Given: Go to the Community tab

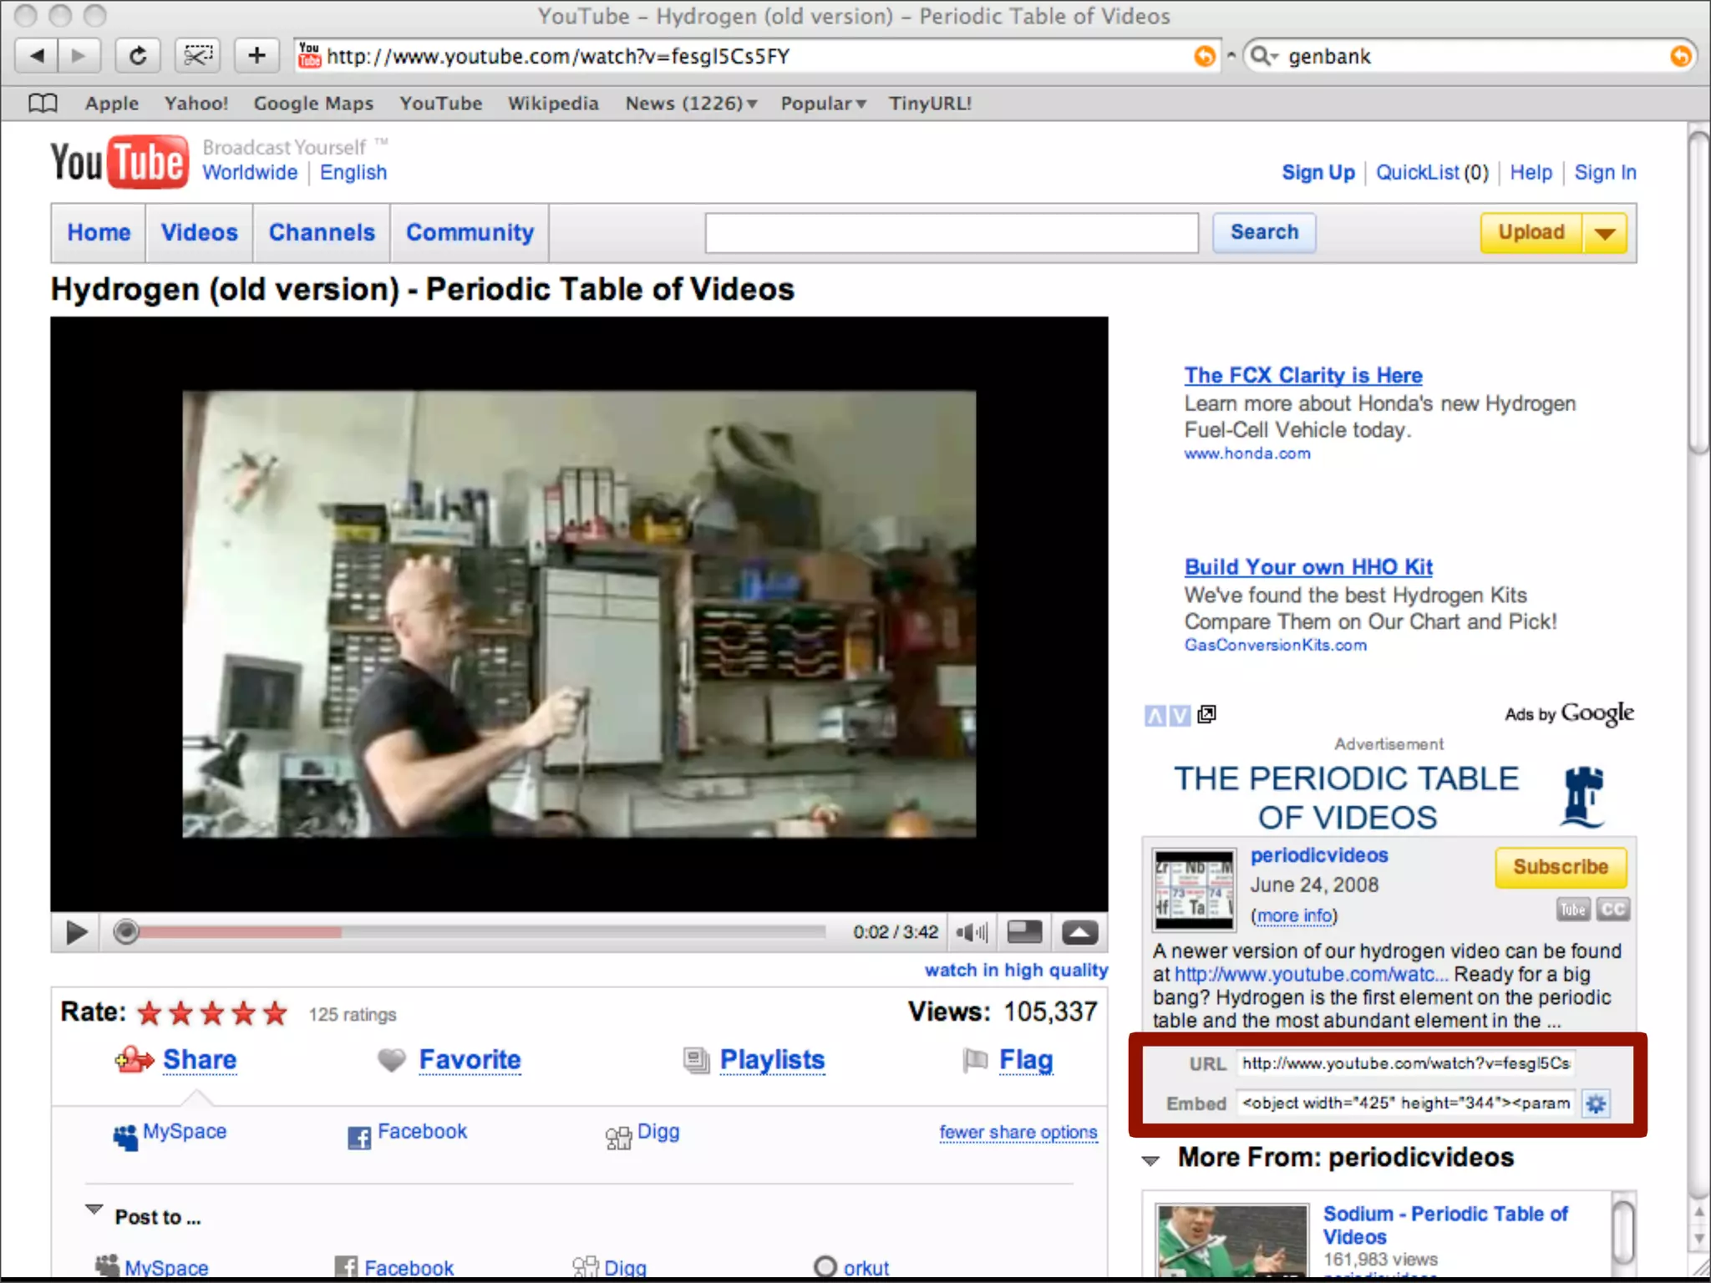Looking at the screenshot, I should tap(470, 233).
